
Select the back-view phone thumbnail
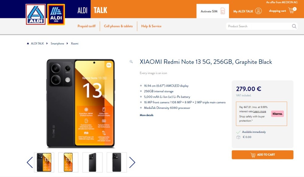[117, 162]
